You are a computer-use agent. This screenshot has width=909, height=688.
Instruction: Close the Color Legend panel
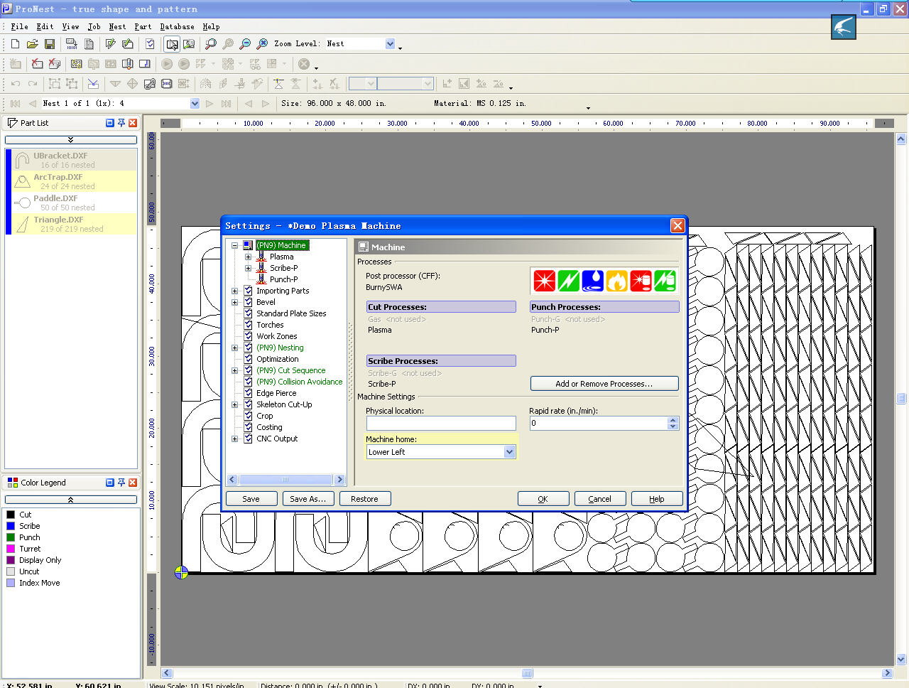pos(133,483)
